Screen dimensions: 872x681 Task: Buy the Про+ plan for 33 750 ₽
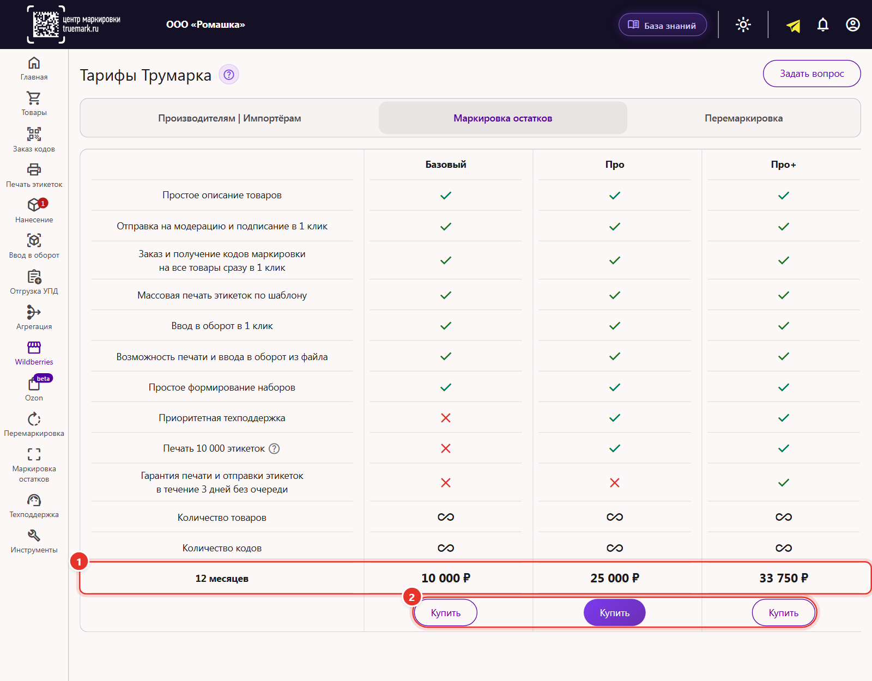click(783, 613)
